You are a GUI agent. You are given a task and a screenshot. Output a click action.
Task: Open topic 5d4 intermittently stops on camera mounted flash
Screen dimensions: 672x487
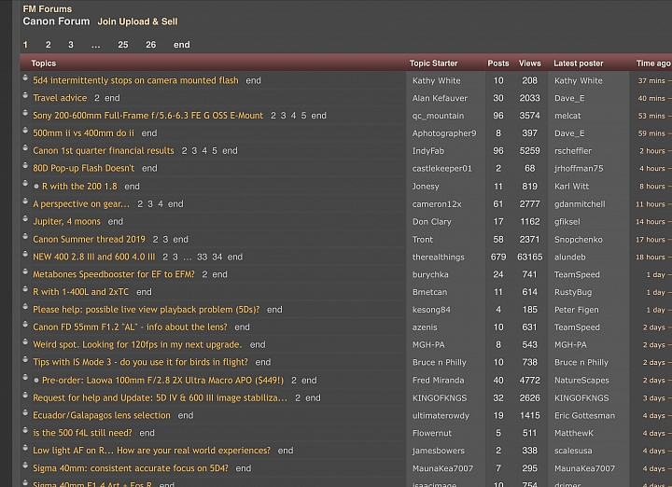(135, 80)
